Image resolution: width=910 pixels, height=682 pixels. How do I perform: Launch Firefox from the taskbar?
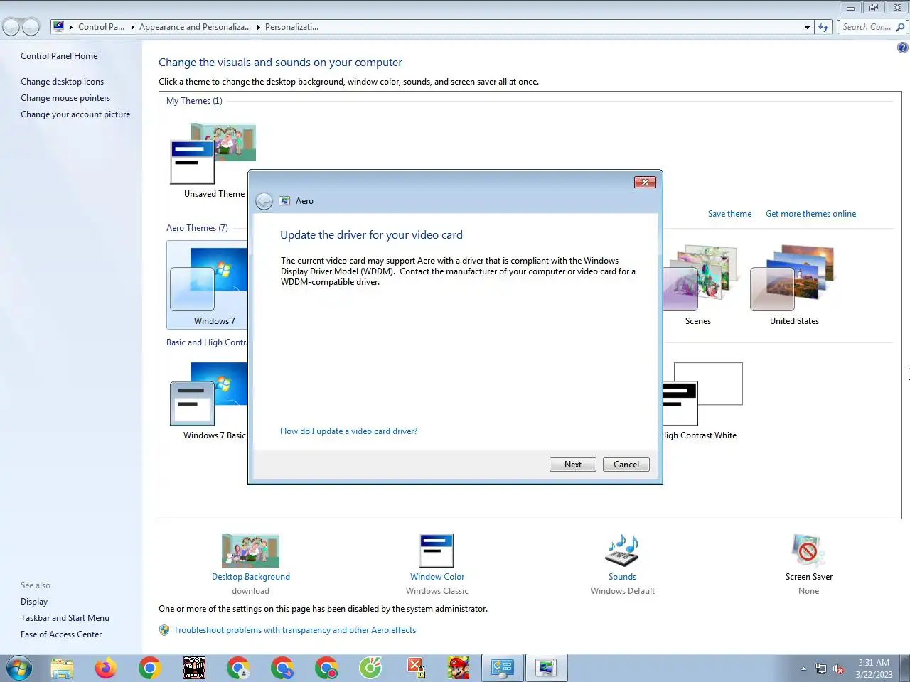point(106,668)
